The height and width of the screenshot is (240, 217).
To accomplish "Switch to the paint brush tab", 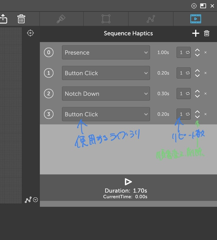I will click(x=61, y=19).
